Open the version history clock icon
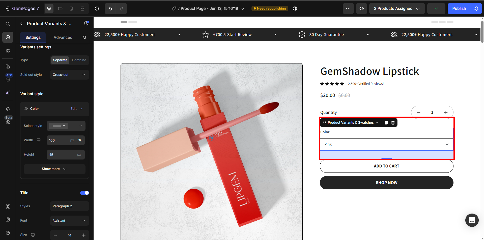 coord(97,8)
